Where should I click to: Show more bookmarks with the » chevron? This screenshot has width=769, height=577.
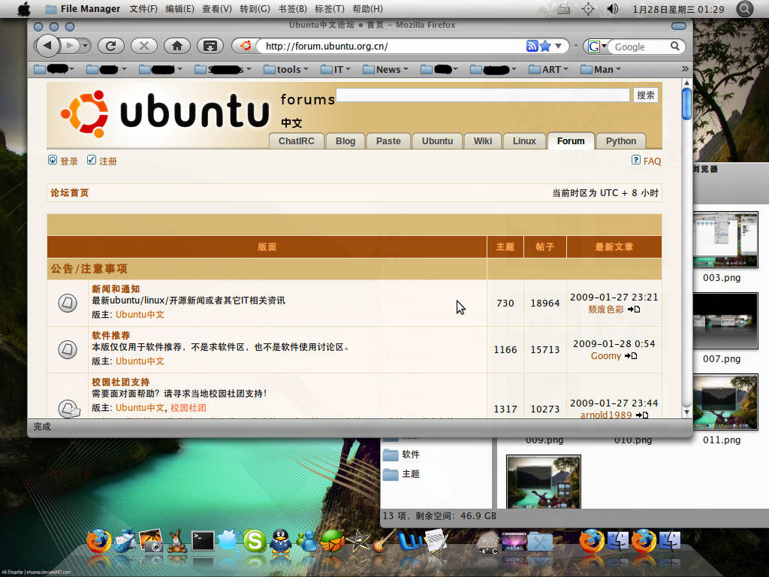point(685,69)
